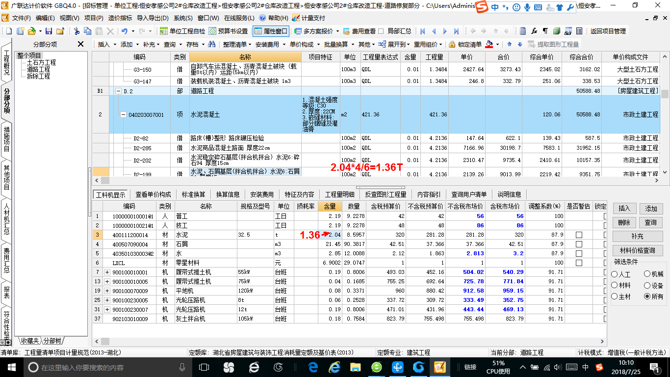The height and width of the screenshot is (377, 670).
Task: Check 是否暂估 for 零星材料 row
Action: point(579,263)
